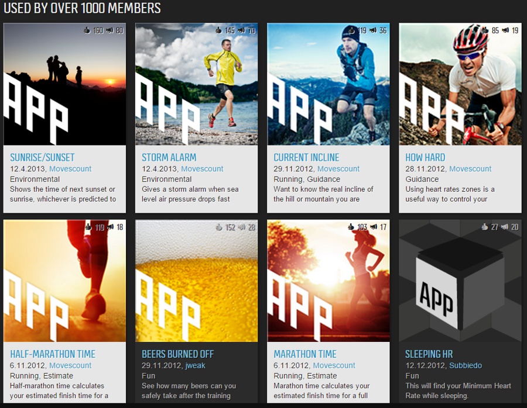
Task: Select the cyclist How Hard thumbnail
Action: click(x=460, y=84)
